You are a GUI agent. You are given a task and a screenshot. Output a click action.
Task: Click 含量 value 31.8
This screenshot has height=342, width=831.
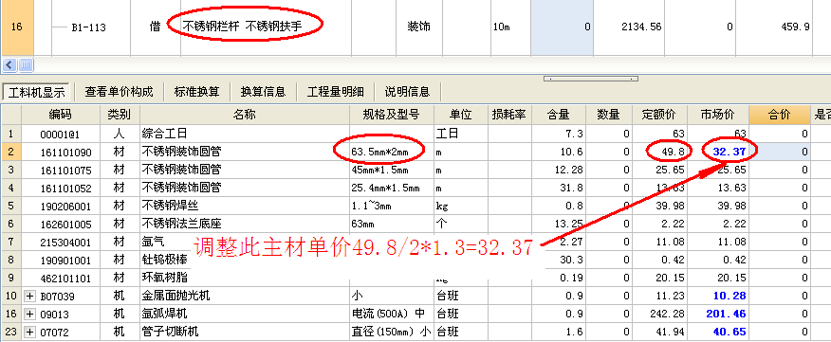[572, 189]
